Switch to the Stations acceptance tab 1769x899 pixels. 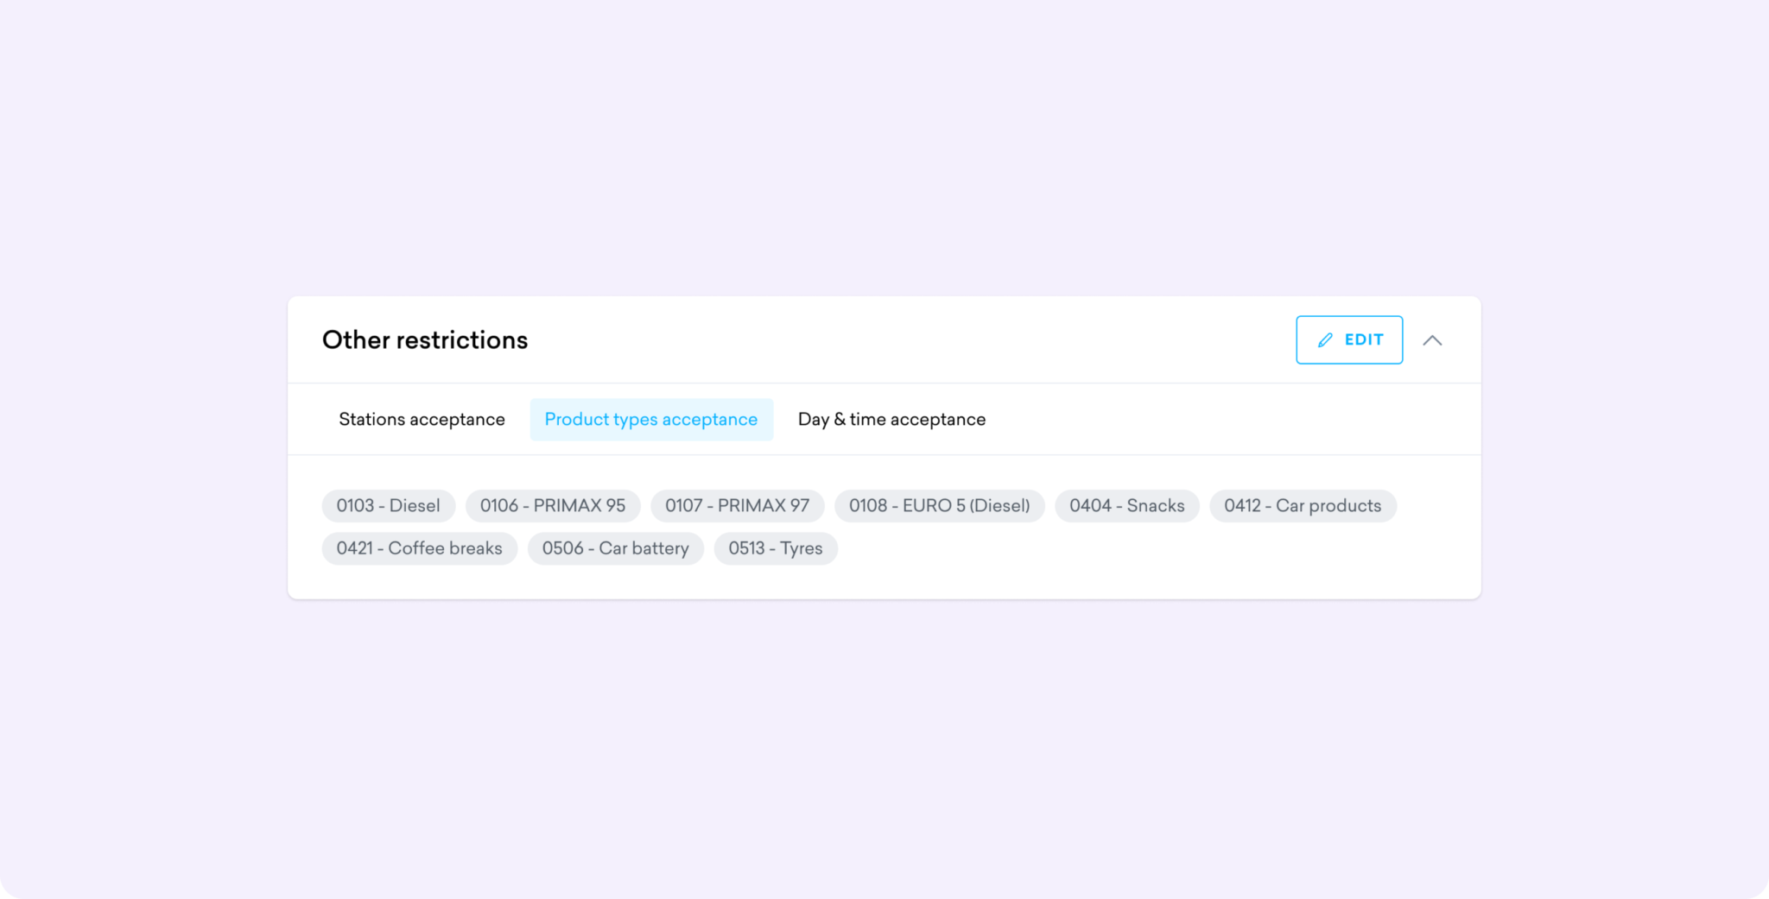point(422,419)
